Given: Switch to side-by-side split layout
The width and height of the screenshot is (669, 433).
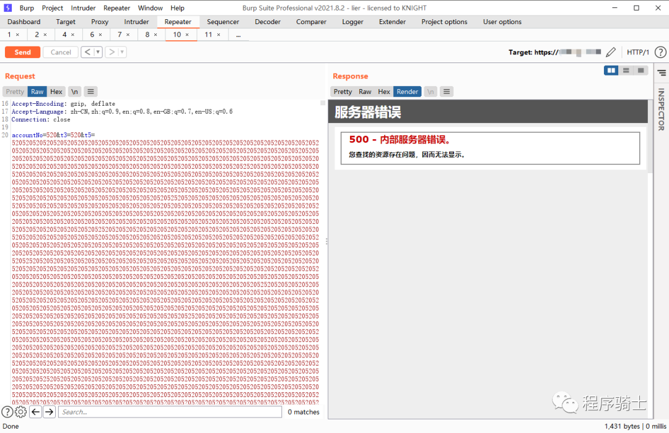Looking at the screenshot, I should pyautogui.click(x=611, y=71).
